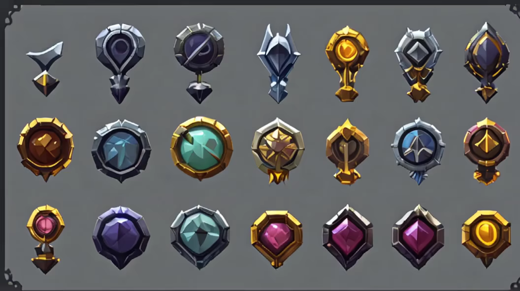Viewport: 520px width, 291px height.
Task: Choose the navy and gold pointed shield crest
Action: (487, 63)
